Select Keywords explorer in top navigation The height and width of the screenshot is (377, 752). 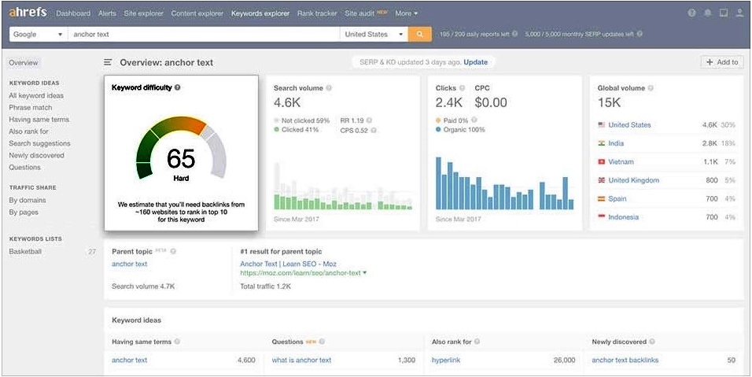[260, 13]
